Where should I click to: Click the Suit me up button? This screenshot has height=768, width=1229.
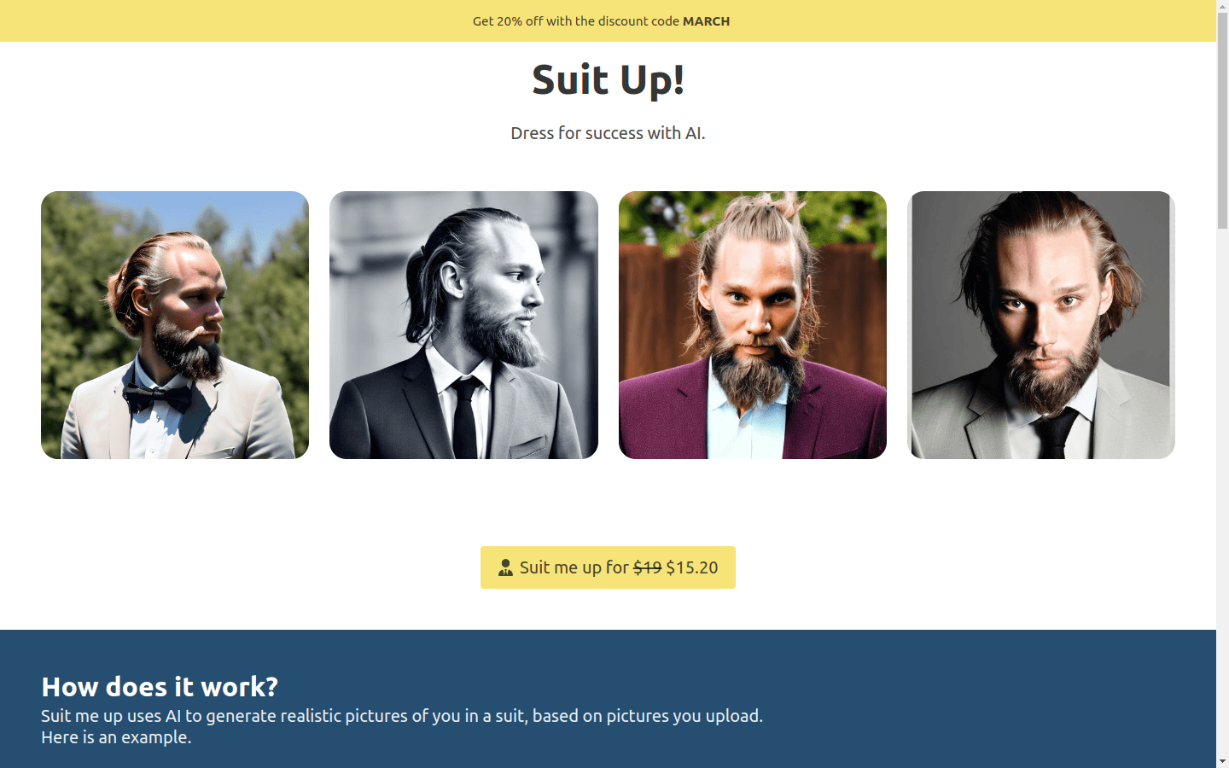pos(608,567)
